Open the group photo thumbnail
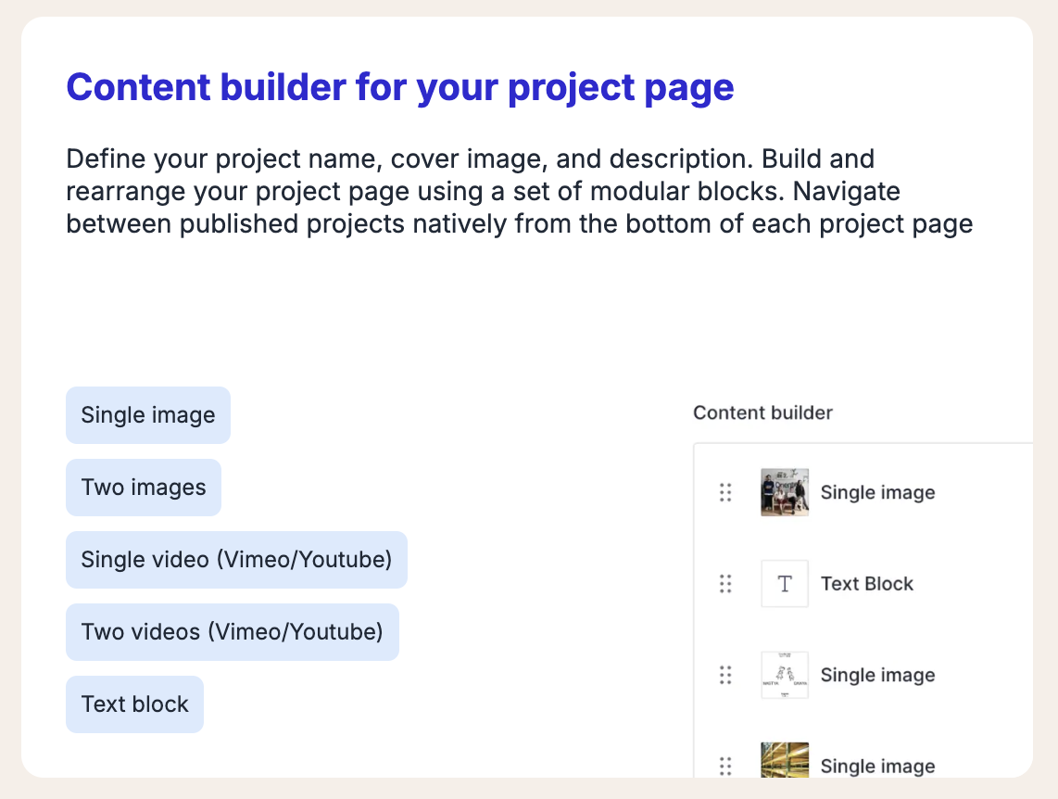This screenshot has width=1058, height=799. 785,492
